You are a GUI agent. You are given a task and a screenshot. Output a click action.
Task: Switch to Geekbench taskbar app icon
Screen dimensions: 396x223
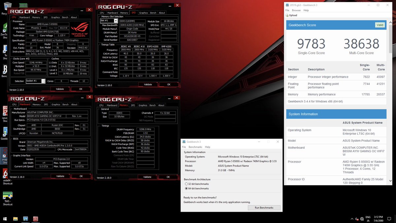[25, 219]
